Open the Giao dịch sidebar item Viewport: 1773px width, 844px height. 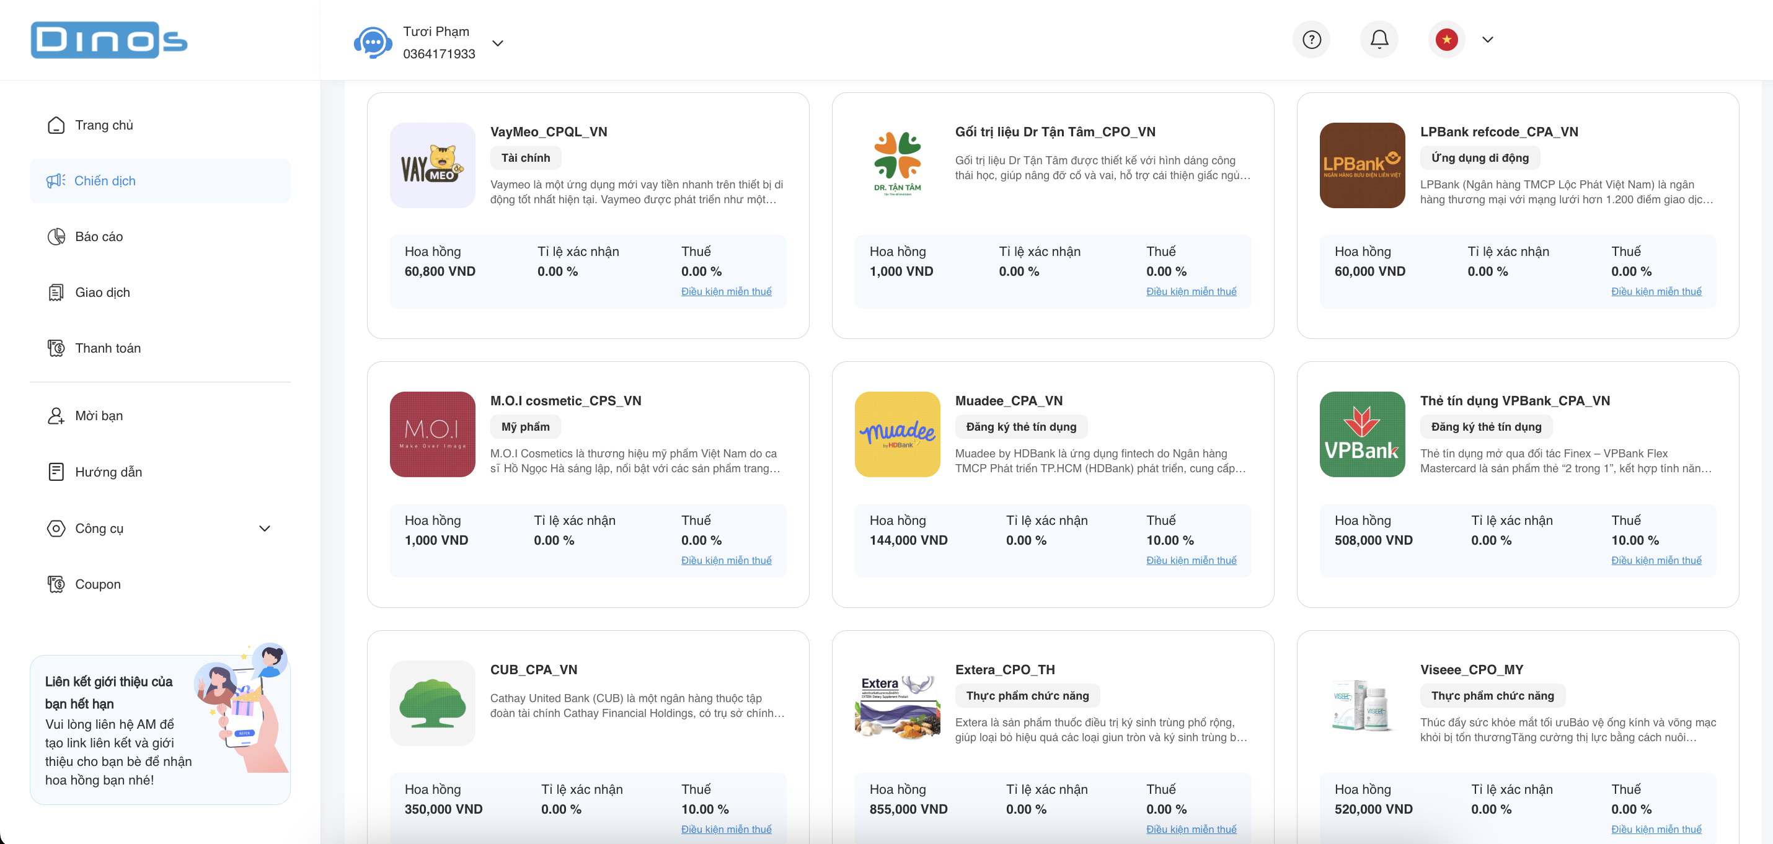(x=102, y=292)
